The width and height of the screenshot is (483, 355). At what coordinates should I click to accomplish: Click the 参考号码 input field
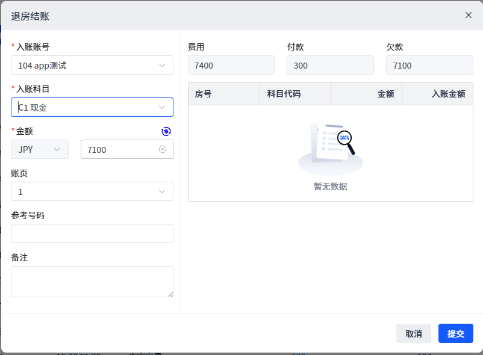click(x=92, y=233)
